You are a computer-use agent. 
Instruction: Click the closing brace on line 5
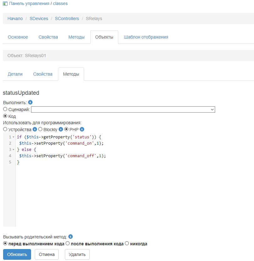pos(18,162)
